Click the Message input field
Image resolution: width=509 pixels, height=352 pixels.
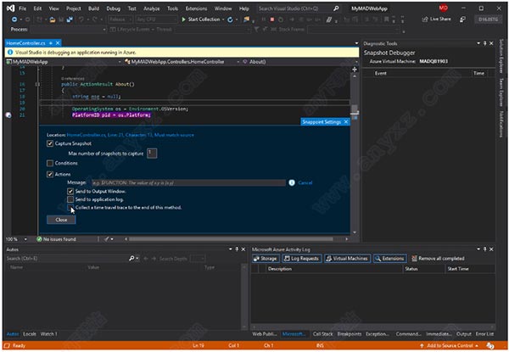(188, 182)
